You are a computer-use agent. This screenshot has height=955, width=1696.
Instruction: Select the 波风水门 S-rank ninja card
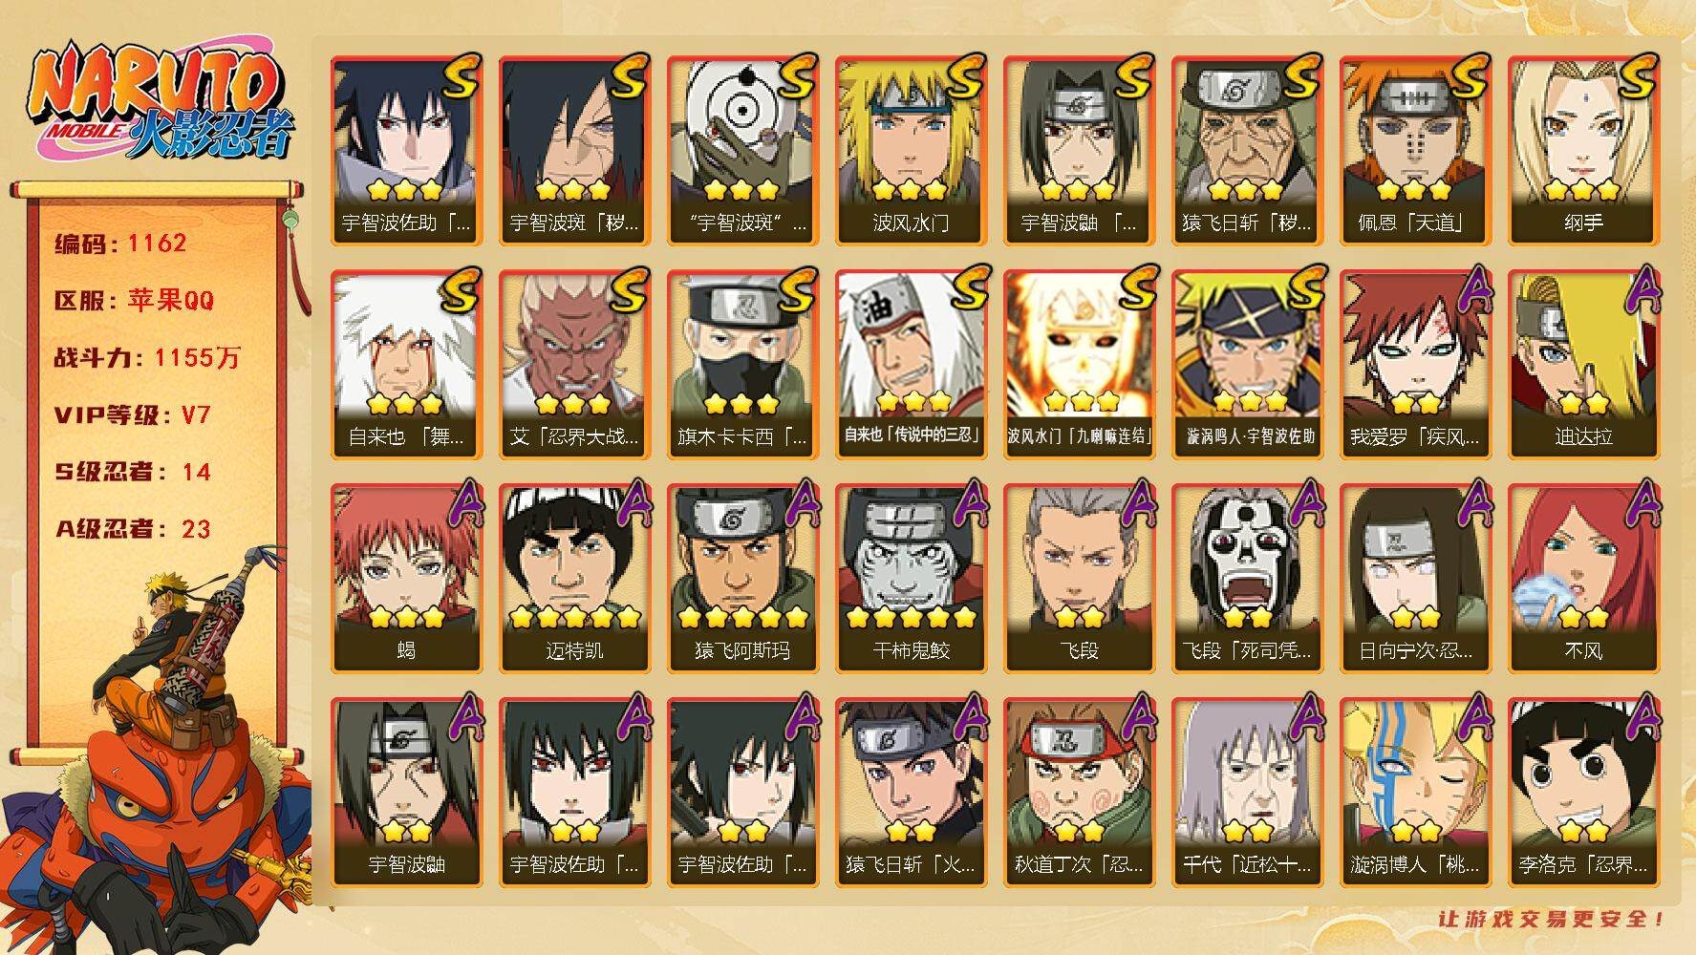point(911,151)
